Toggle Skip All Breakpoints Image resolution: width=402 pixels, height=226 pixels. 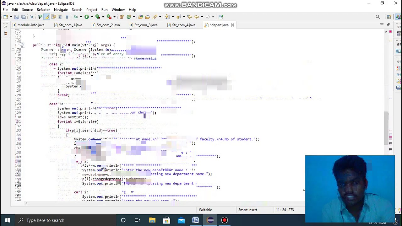[32, 17]
